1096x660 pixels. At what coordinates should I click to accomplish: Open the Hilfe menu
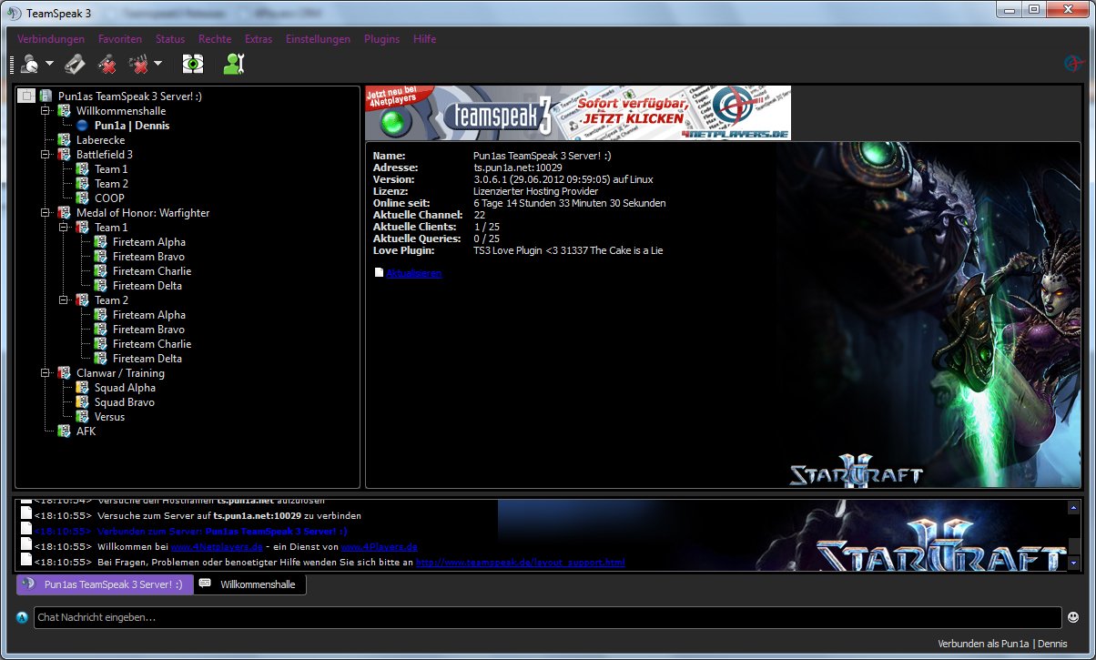pos(424,39)
